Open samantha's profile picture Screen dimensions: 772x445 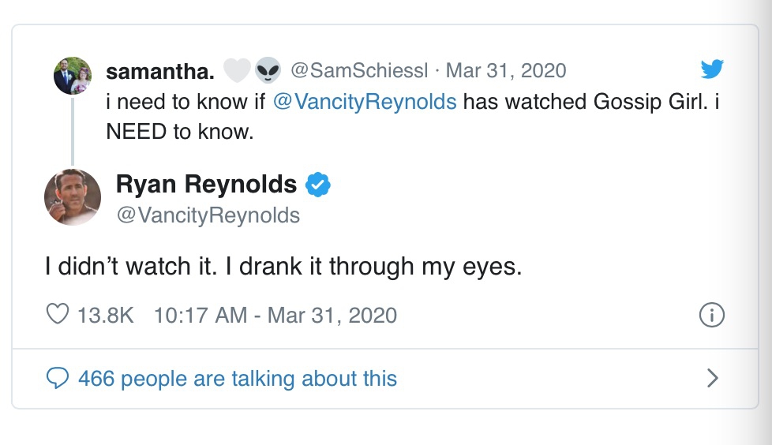click(73, 75)
